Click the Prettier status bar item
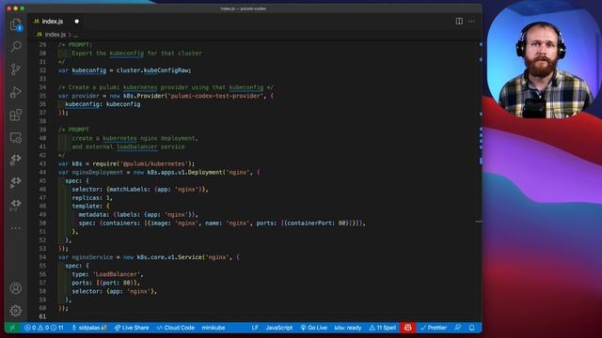 pyautogui.click(x=434, y=328)
